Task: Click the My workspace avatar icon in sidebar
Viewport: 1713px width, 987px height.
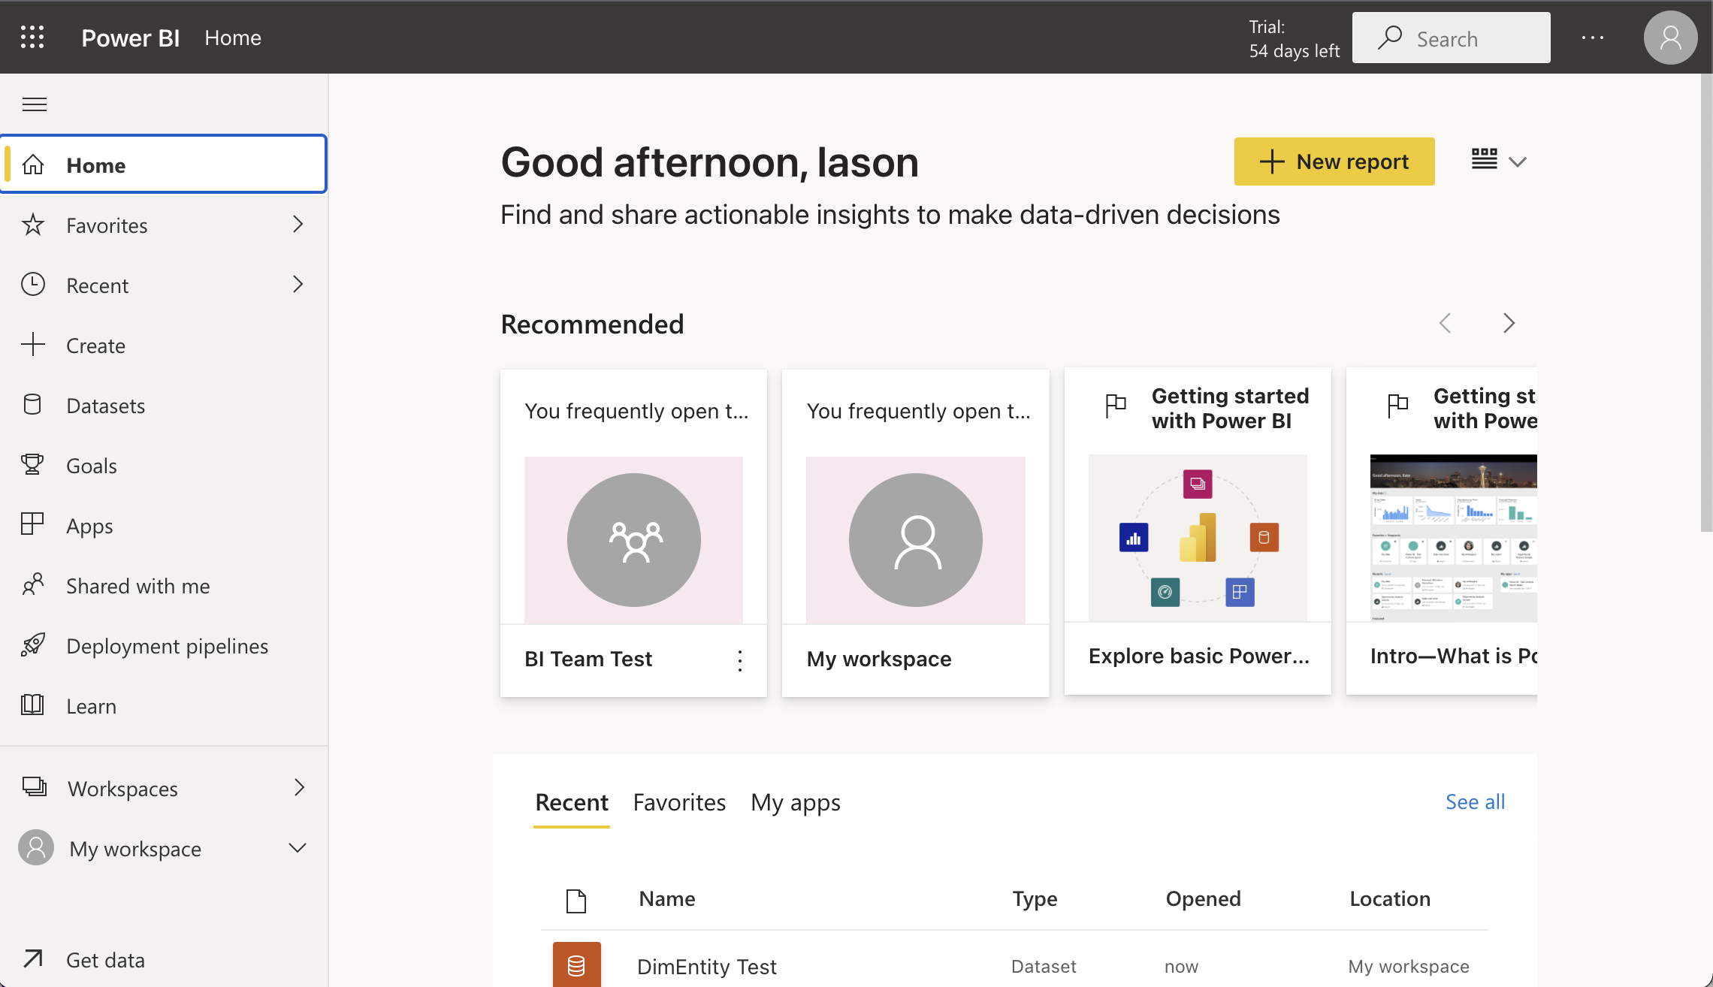Action: [x=36, y=848]
